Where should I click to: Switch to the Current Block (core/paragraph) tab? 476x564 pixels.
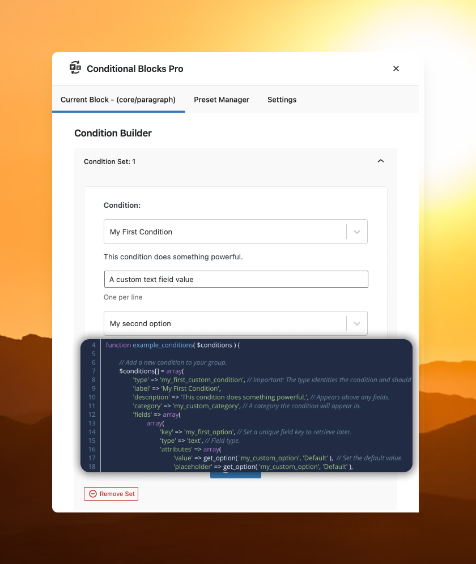point(118,100)
